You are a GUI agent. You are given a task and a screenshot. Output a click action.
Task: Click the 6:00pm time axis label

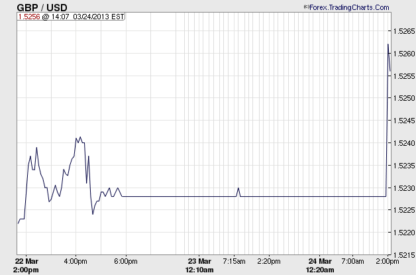[126, 261]
